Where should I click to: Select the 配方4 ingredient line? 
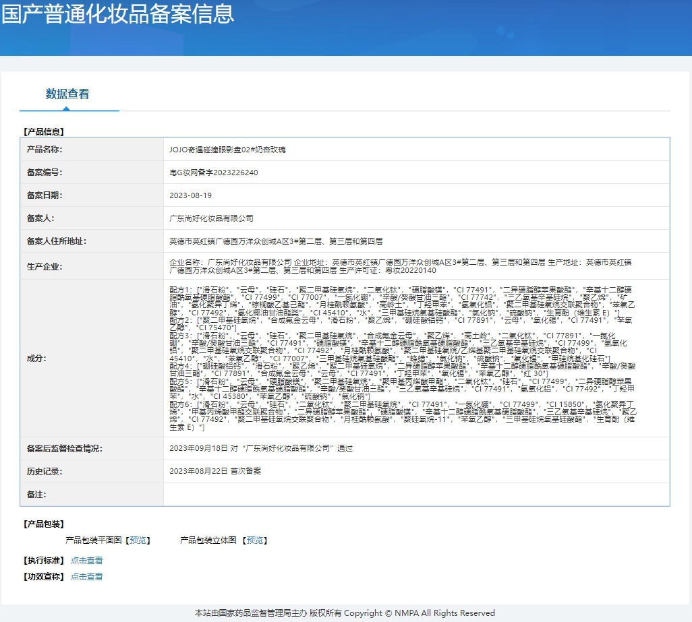tap(402, 370)
